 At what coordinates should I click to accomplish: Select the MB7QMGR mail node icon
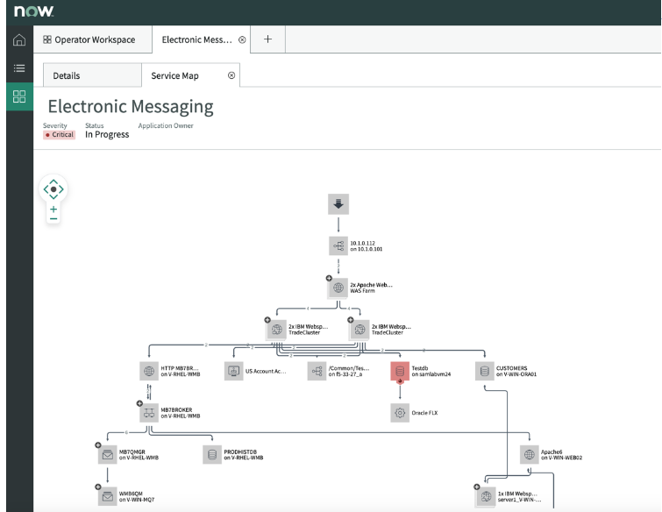[108, 455]
